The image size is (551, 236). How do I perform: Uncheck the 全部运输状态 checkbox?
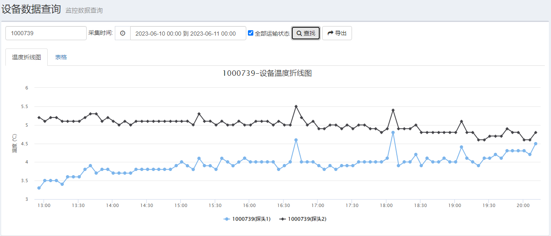(250, 33)
